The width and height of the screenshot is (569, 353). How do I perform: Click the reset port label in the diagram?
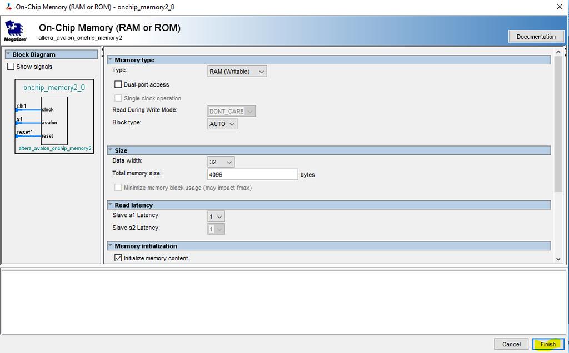tap(47, 136)
